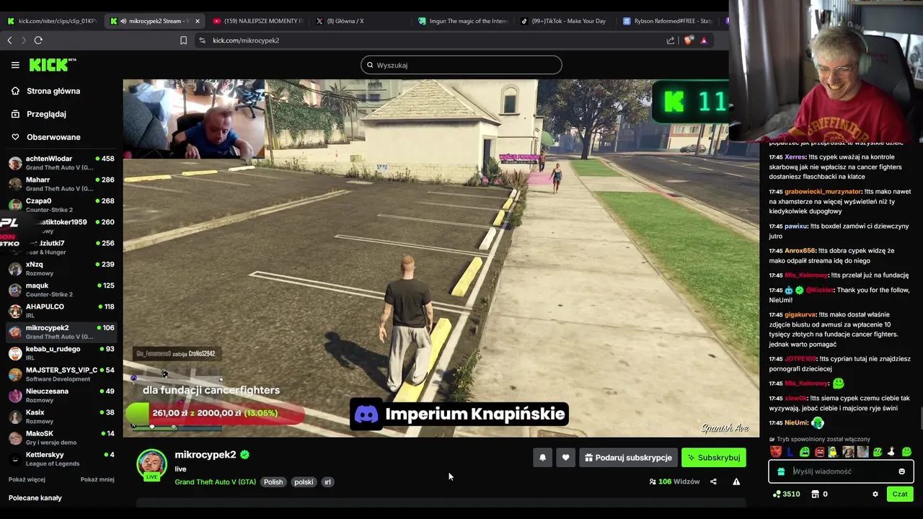Image resolution: width=923 pixels, height=519 pixels.
Task: Switch to the Rybson Reformed tab
Action: pos(668,21)
